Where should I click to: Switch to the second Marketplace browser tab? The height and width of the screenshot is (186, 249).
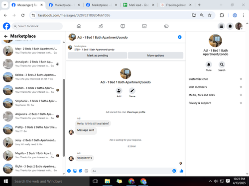[x=102, y=5]
